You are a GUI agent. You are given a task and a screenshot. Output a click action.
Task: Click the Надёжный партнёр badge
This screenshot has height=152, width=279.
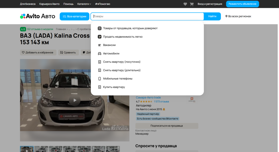148,114
